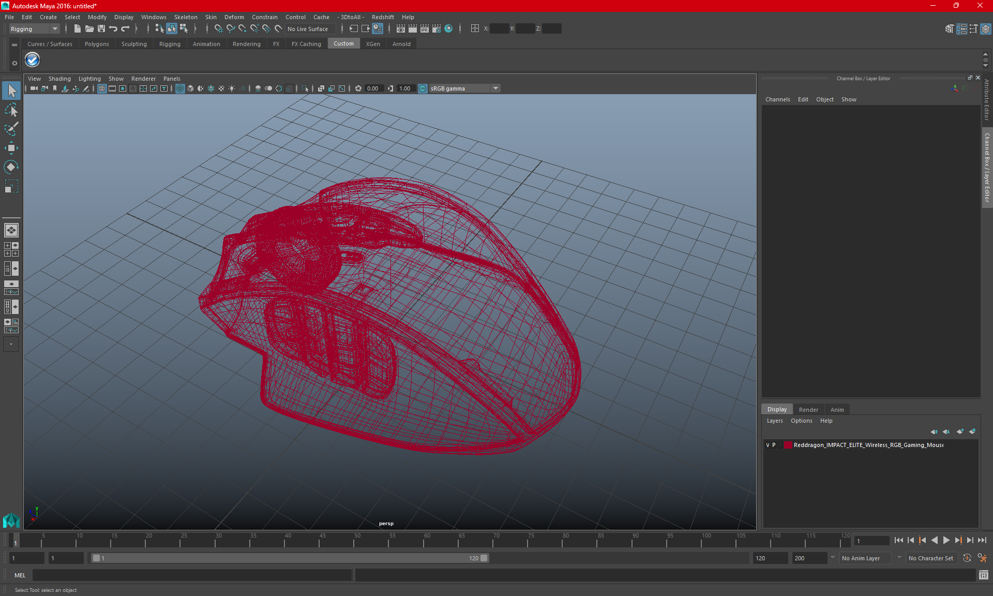The height and width of the screenshot is (596, 993).
Task: Redo the last undone action
Action: (125, 29)
